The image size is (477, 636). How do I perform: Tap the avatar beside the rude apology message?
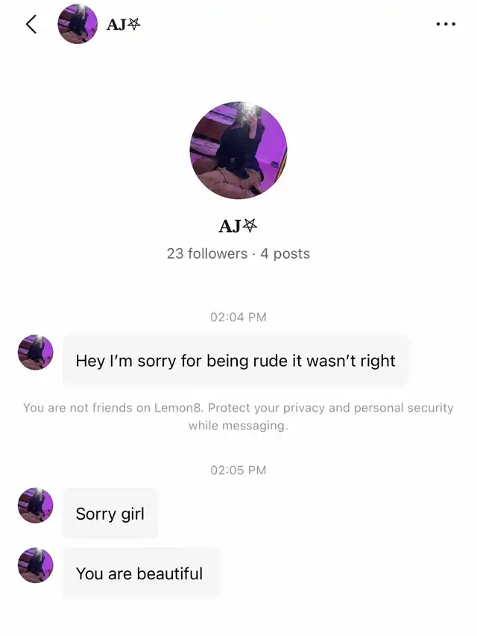coord(36,352)
